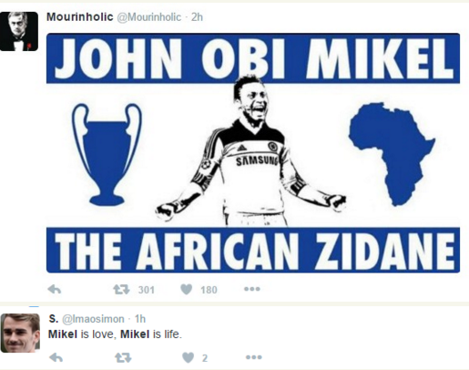The width and height of the screenshot is (469, 370).
Task: Retweet the John Obi Mikel tweet
Action: 121,290
